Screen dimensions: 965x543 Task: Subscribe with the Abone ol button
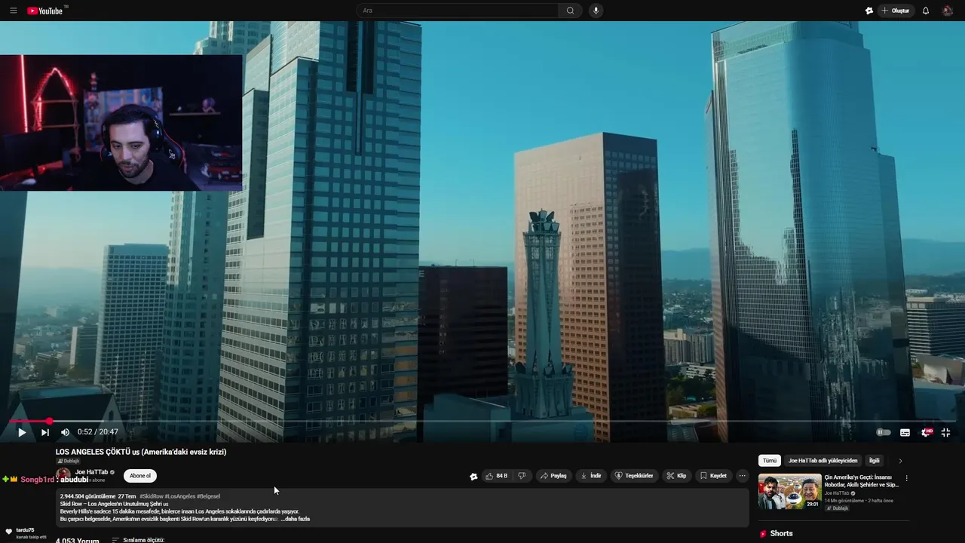click(140, 476)
